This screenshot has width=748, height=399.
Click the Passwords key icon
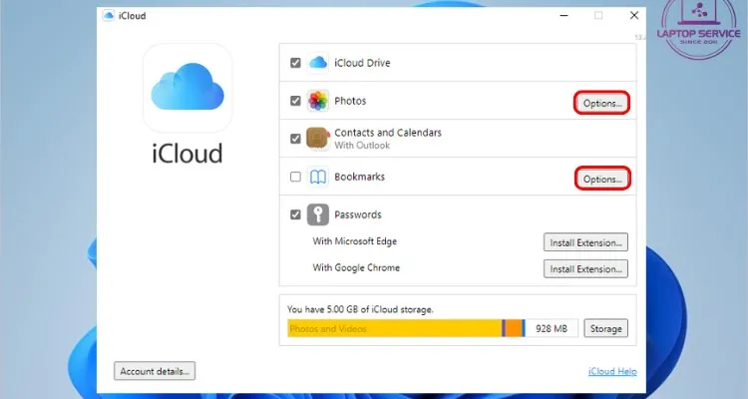(x=318, y=214)
